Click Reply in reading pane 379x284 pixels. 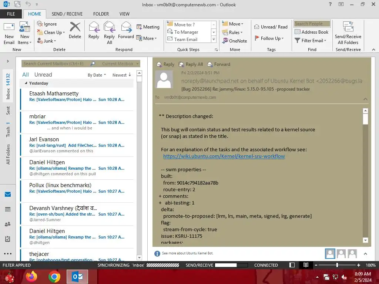click(x=165, y=64)
